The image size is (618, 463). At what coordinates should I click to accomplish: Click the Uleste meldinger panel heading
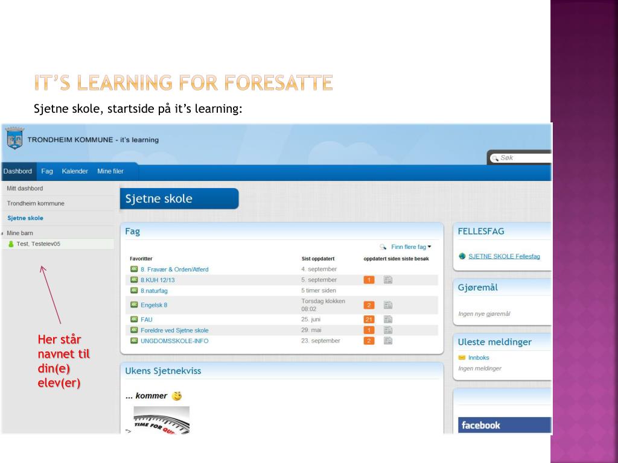(x=495, y=342)
